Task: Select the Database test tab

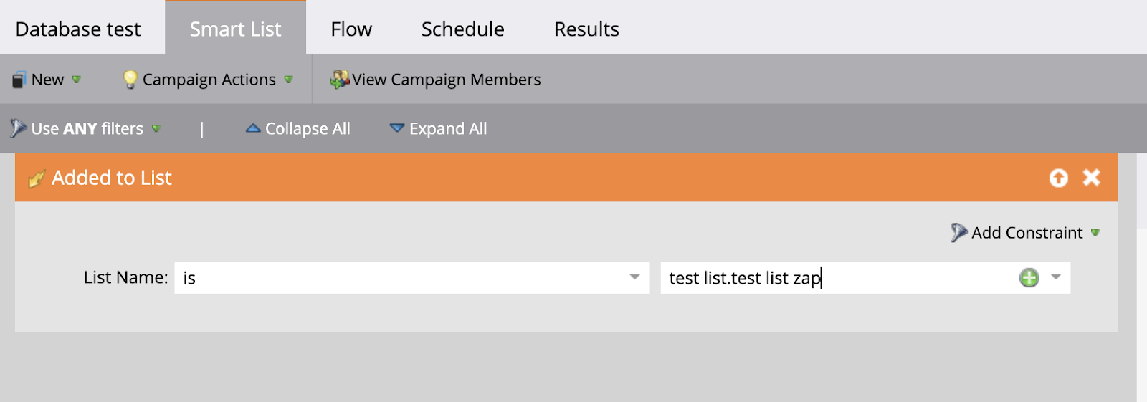Action: 78,29
